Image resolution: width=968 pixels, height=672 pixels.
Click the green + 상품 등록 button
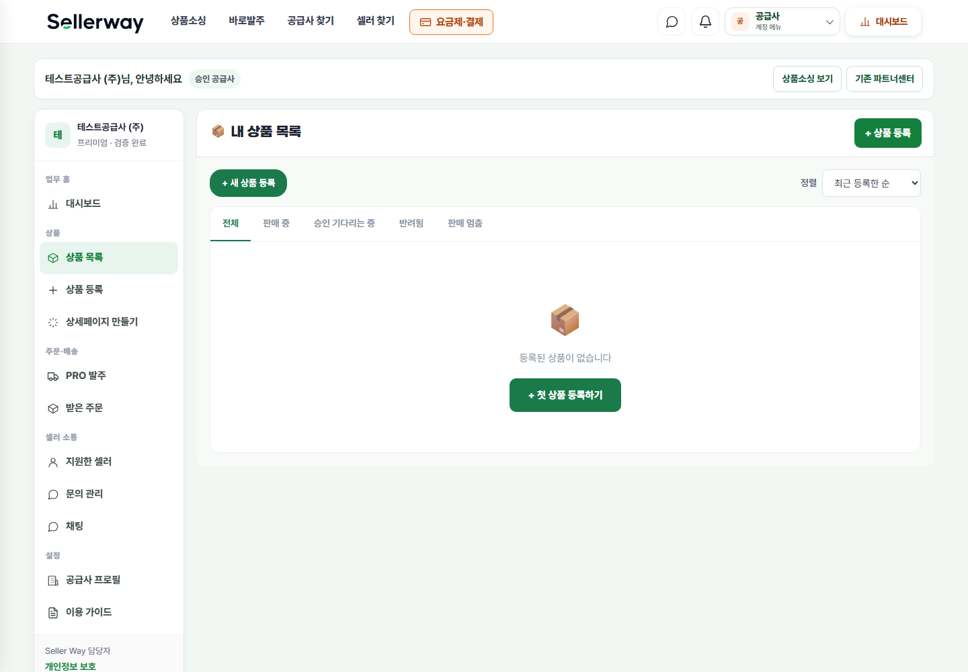tap(888, 133)
